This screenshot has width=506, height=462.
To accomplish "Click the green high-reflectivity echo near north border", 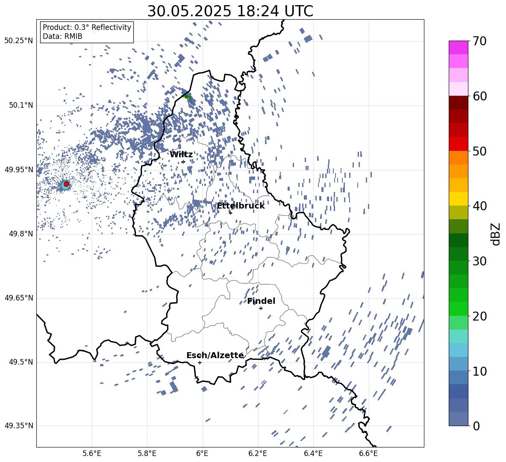I will click(188, 96).
